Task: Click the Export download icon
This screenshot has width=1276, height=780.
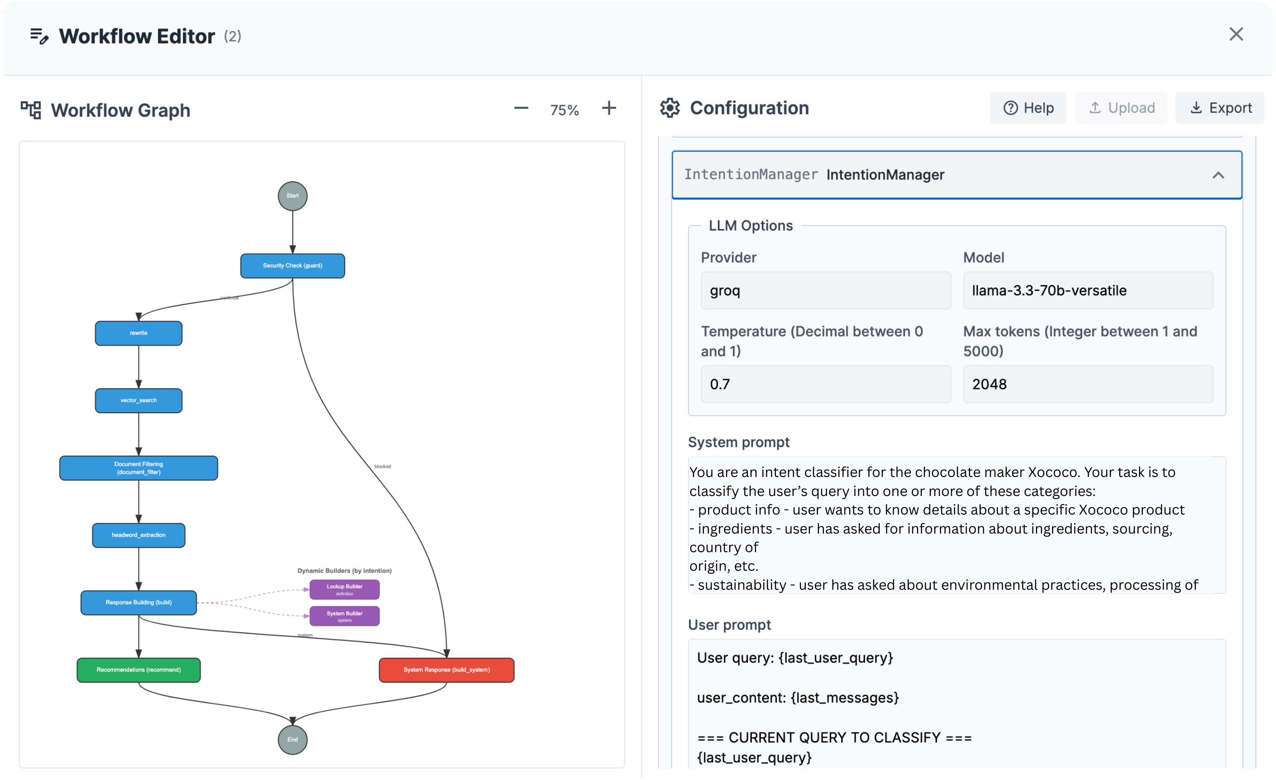Action: tap(1196, 108)
